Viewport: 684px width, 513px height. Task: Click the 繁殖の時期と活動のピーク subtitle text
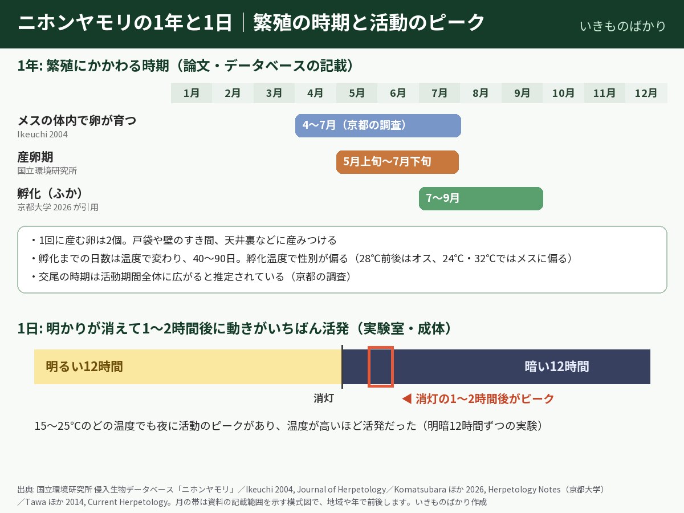tap(369, 23)
